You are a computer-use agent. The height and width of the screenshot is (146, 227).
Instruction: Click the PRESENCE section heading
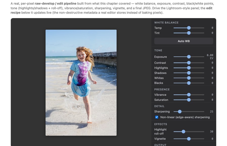(162, 89)
